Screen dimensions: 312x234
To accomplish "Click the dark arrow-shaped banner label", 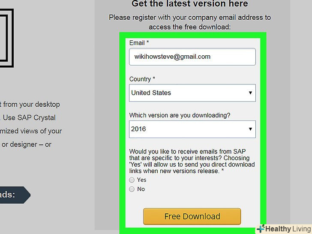I will click(x=14, y=195).
